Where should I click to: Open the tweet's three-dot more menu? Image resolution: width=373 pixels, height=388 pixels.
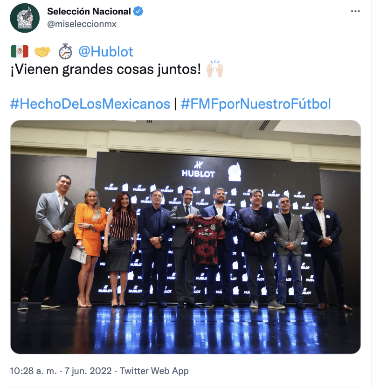coord(355,11)
